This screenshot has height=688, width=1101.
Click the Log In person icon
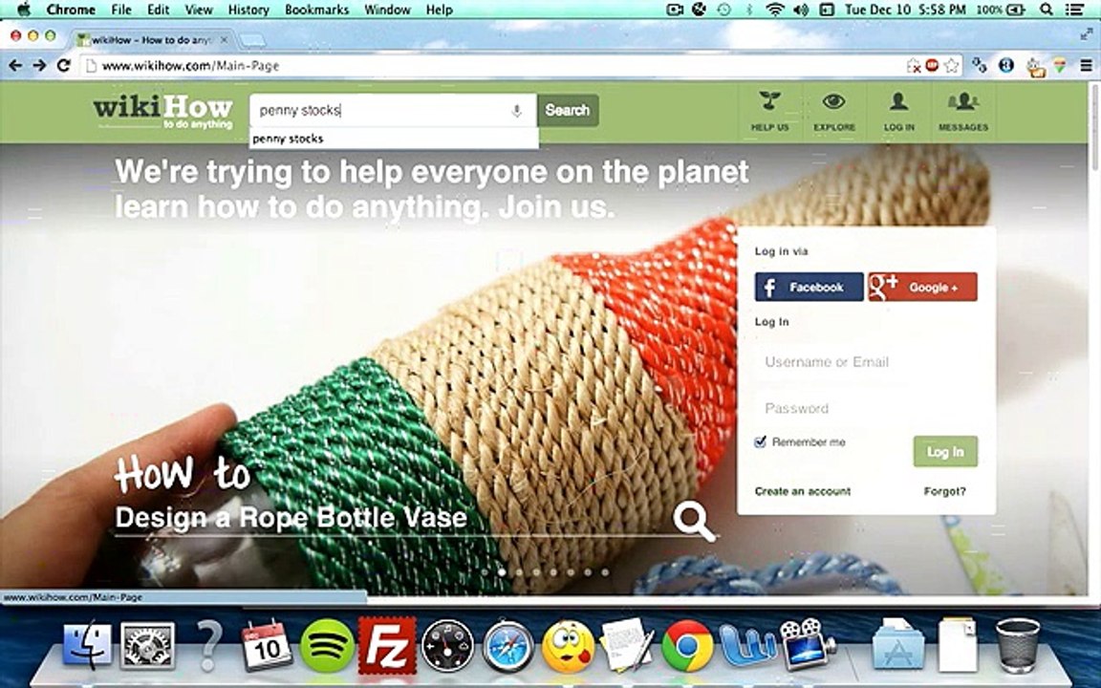tap(898, 111)
